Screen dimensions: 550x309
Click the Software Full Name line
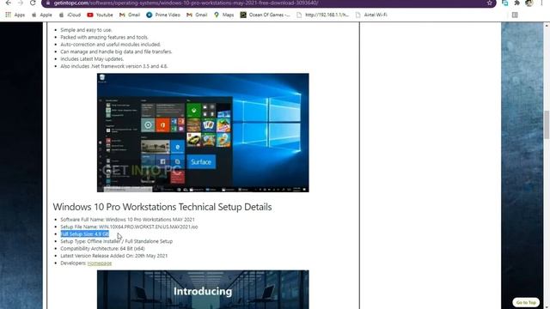coord(127,220)
